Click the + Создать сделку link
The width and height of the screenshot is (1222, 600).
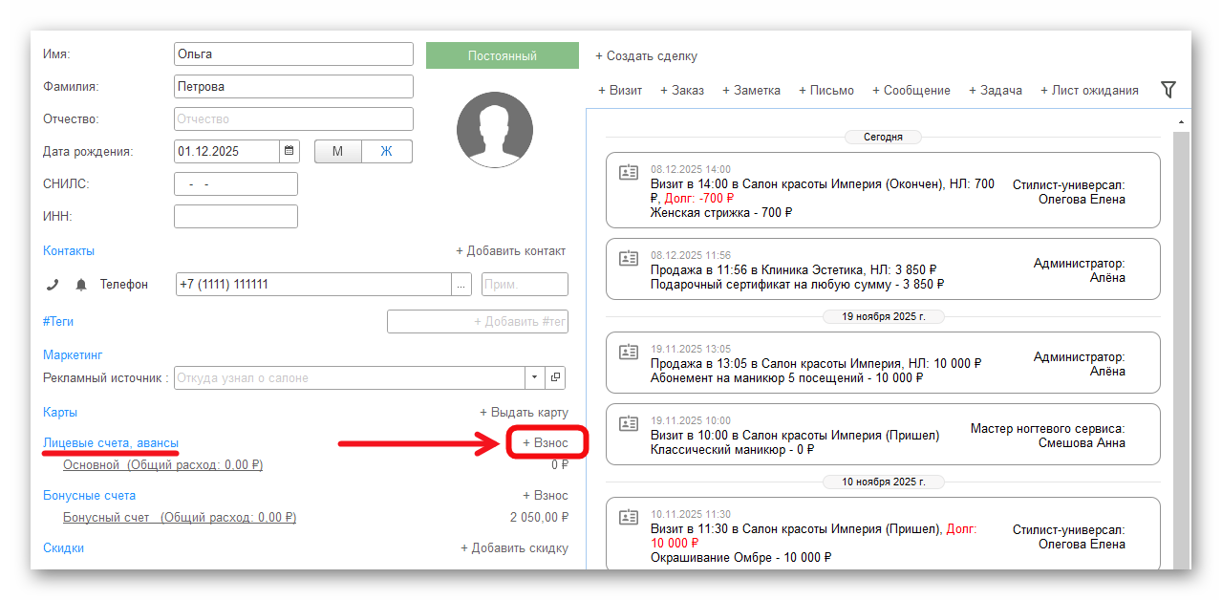tap(646, 55)
